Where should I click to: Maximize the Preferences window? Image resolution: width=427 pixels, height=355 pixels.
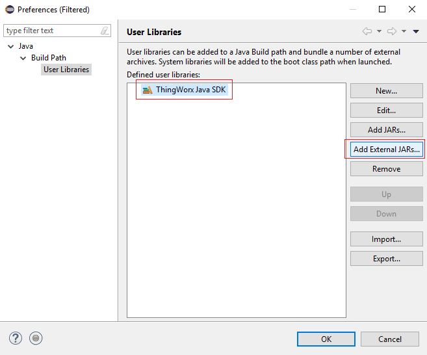click(382, 9)
